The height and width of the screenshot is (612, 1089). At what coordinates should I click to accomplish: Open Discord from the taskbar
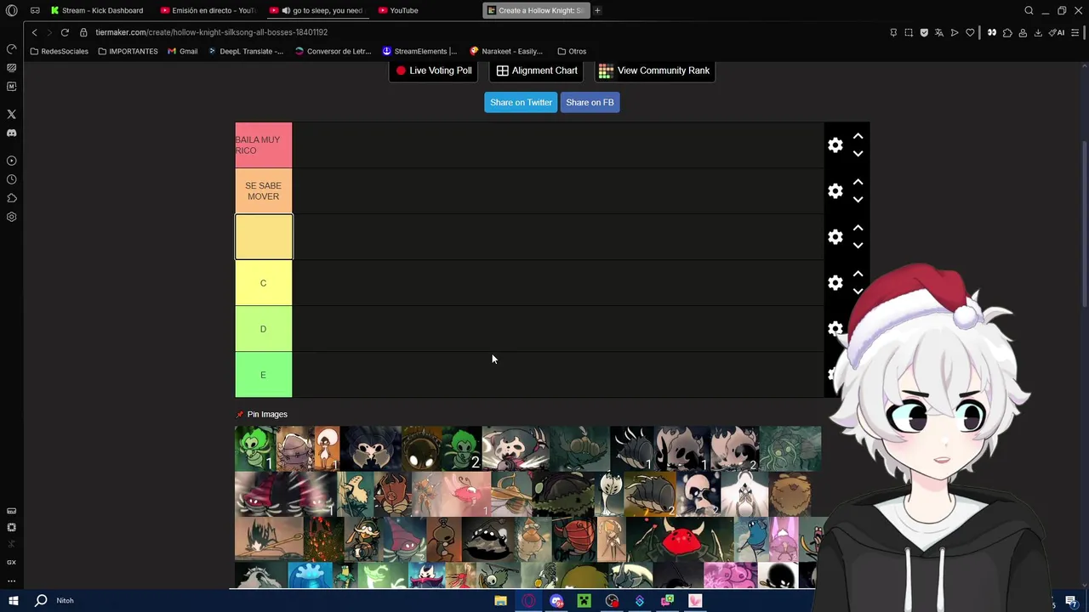556,601
